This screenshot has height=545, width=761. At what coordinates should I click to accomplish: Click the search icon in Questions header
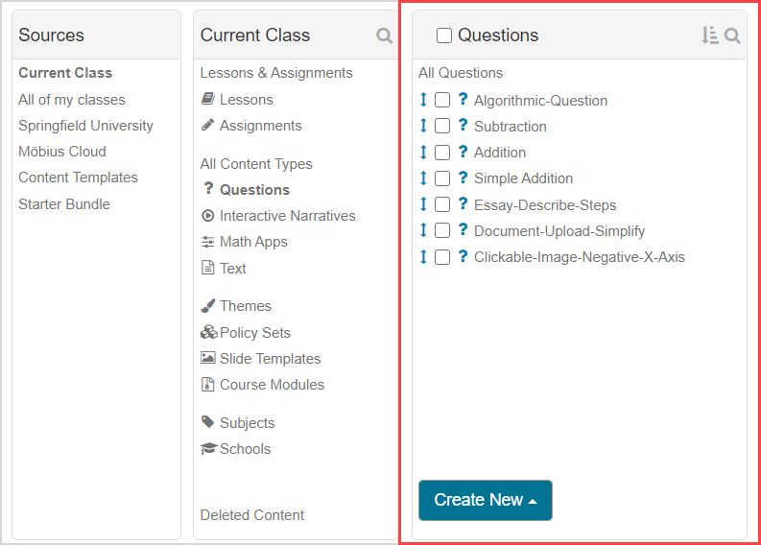732,36
